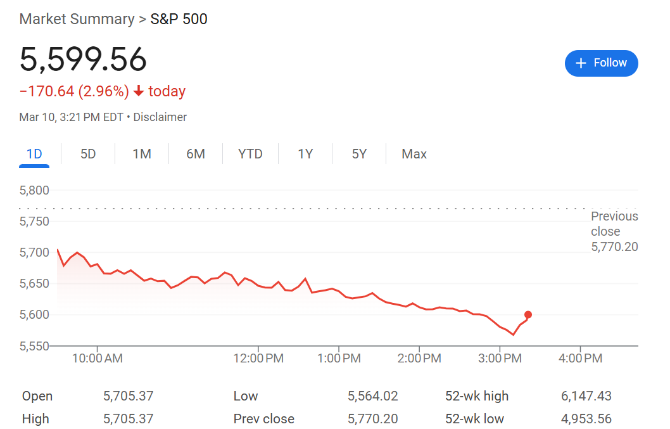Open the Disclaimer link

(x=160, y=117)
